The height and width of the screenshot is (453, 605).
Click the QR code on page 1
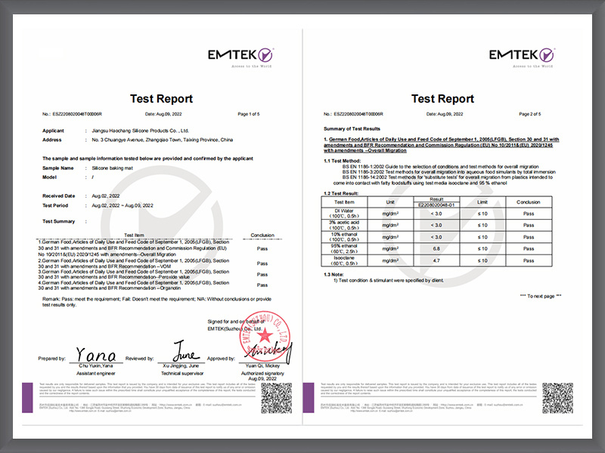pyautogui.click(x=277, y=398)
